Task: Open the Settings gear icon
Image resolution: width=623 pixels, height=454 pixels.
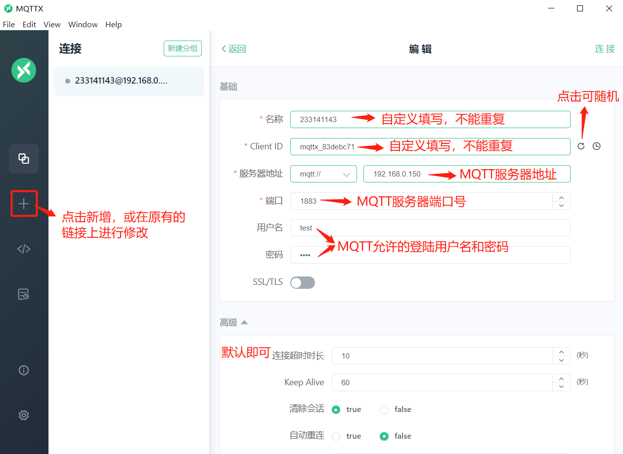Action: click(24, 415)
